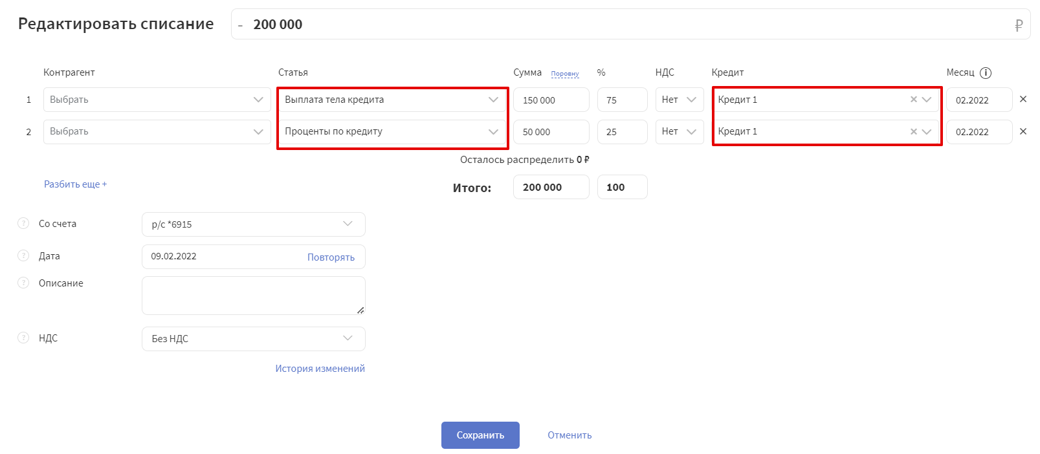Open the Без НДС dropdown

(x=254, y=339)
